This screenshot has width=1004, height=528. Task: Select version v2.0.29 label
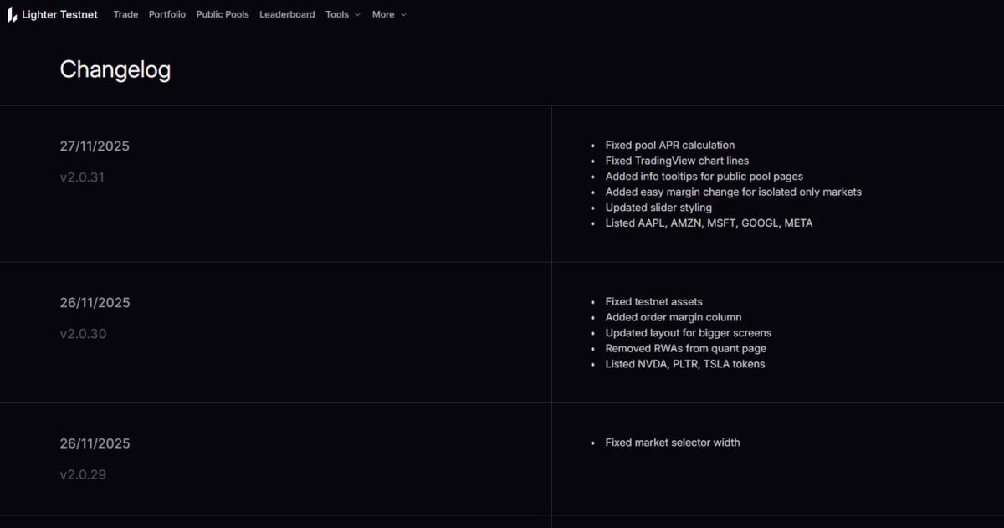83,474
